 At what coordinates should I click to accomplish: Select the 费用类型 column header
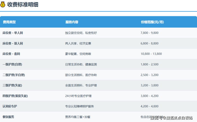point(9,22)
